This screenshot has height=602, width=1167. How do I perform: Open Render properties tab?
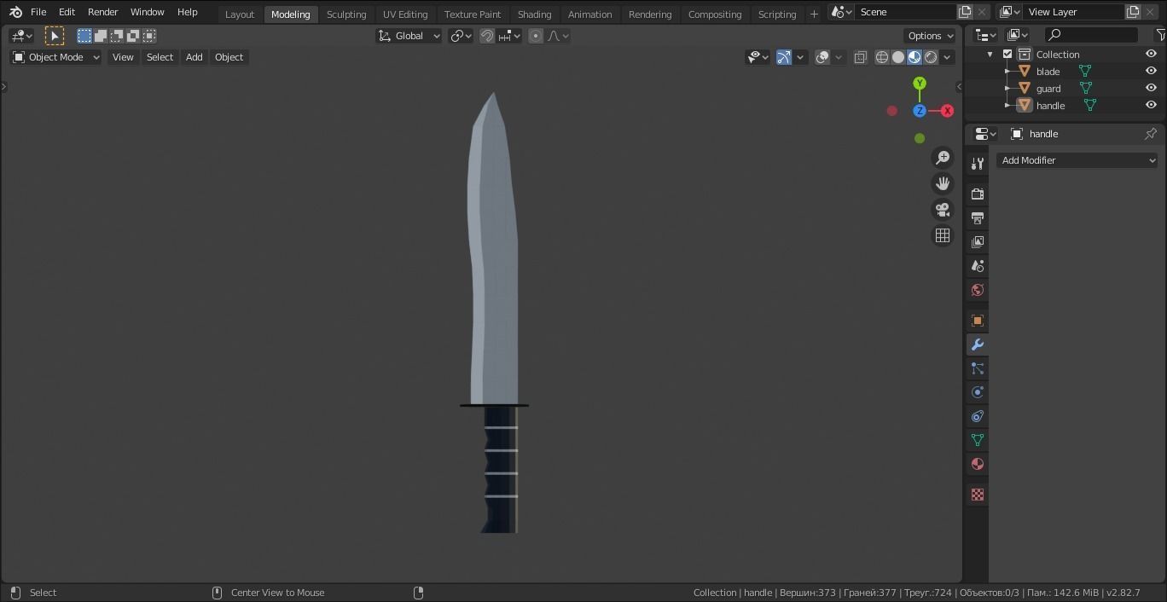coord(978,194)
